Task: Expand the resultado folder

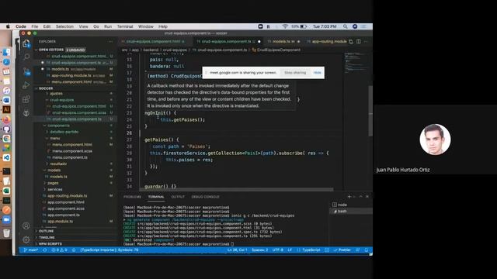Action: pos(58,164)
